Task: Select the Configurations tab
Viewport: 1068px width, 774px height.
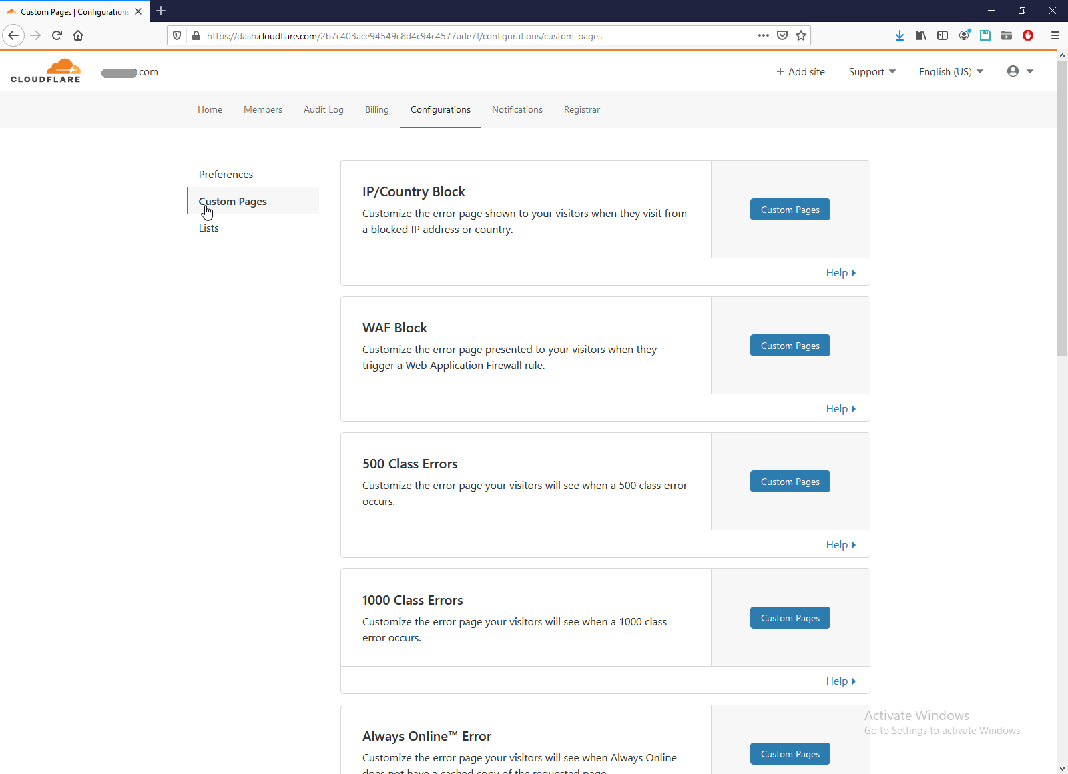Action: coord(441,109)
